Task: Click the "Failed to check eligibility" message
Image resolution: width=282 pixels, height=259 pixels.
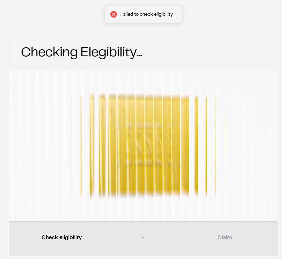Action: pos(147,14)
